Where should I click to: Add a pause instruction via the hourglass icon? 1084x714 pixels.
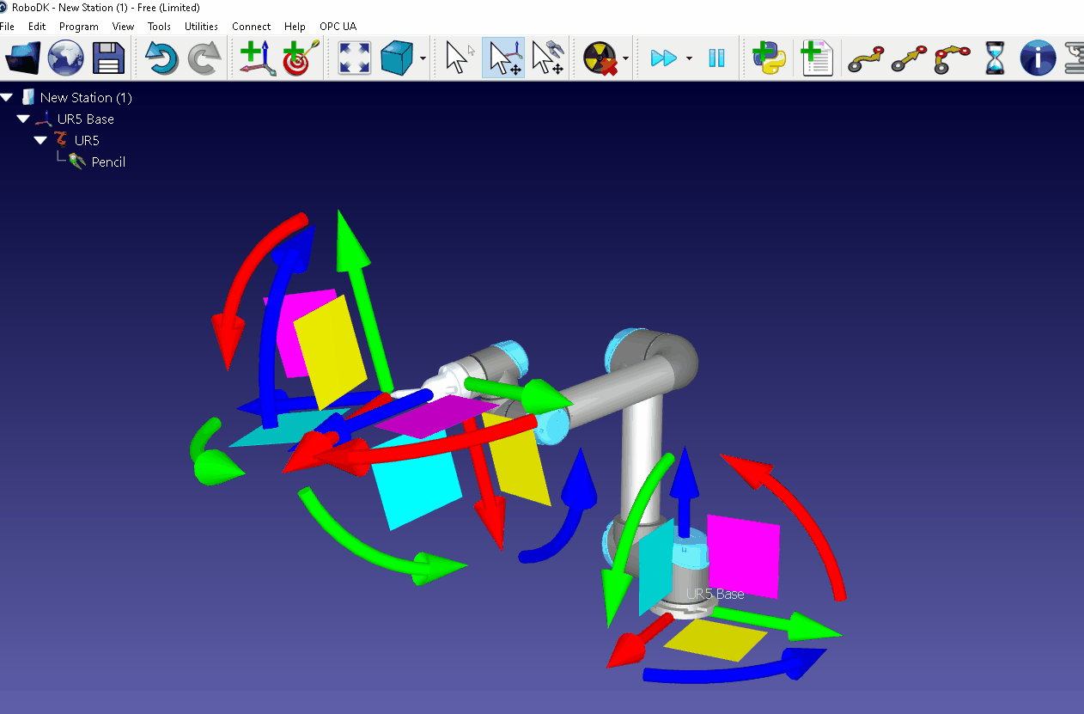click(995, 58)
